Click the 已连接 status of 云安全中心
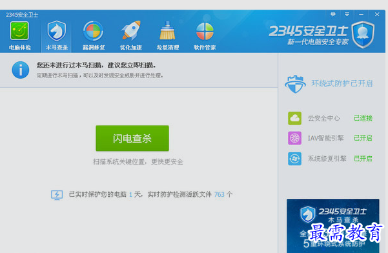This screenshot has height=253, width=388. click(x=363, y=118)
